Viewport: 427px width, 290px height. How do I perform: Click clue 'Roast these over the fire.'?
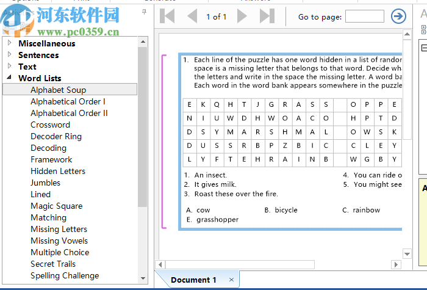pyautogui.click(x=236, y=194)
